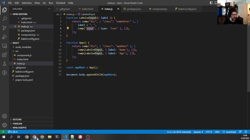
Task: Open the Terminal menu
Action: 61,3
